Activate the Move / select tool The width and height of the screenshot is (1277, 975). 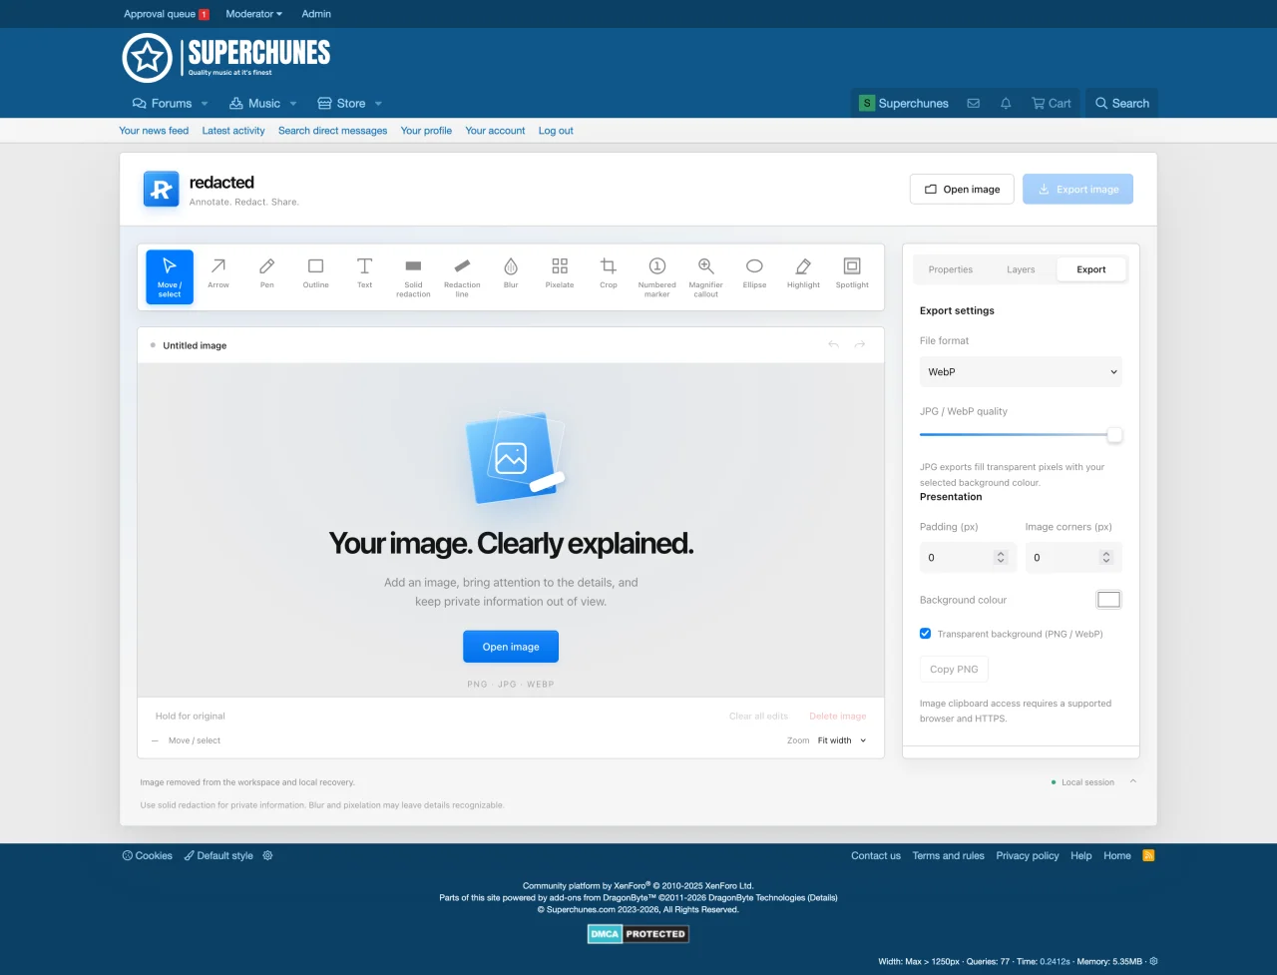pyautogui.click(x=170, y=276)
